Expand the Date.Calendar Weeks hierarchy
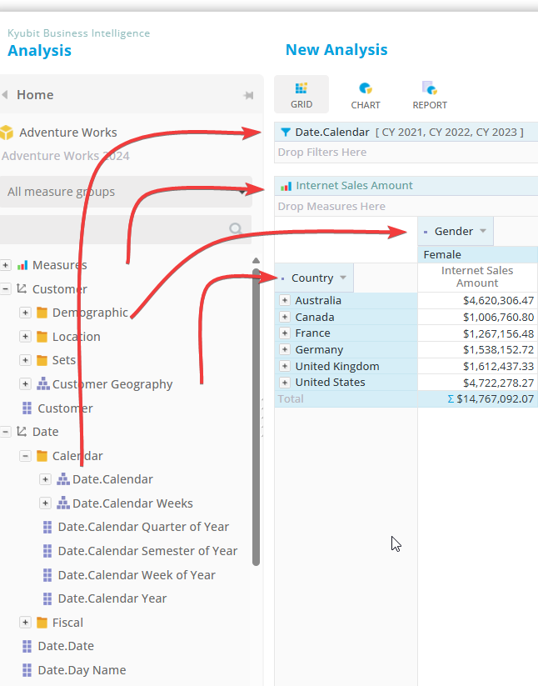The image size is (538, 686). click(45, 503)
